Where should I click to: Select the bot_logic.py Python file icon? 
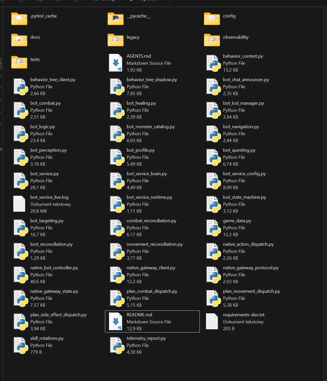(21, 134)
